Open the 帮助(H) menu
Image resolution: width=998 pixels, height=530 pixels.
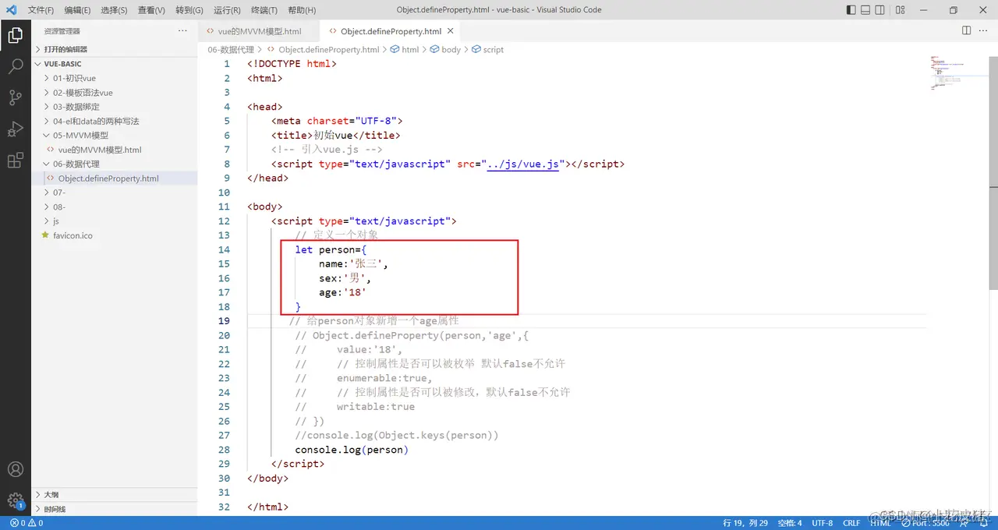point(302,10)
